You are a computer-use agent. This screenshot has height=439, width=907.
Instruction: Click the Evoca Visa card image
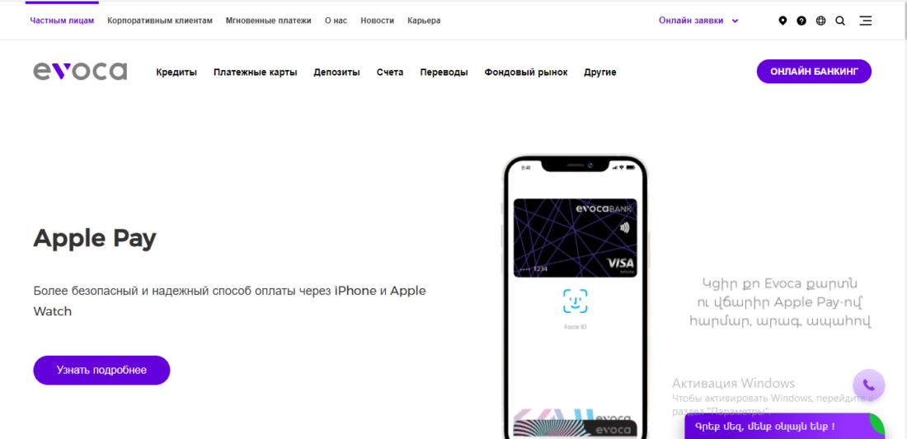tap(576, 238)
